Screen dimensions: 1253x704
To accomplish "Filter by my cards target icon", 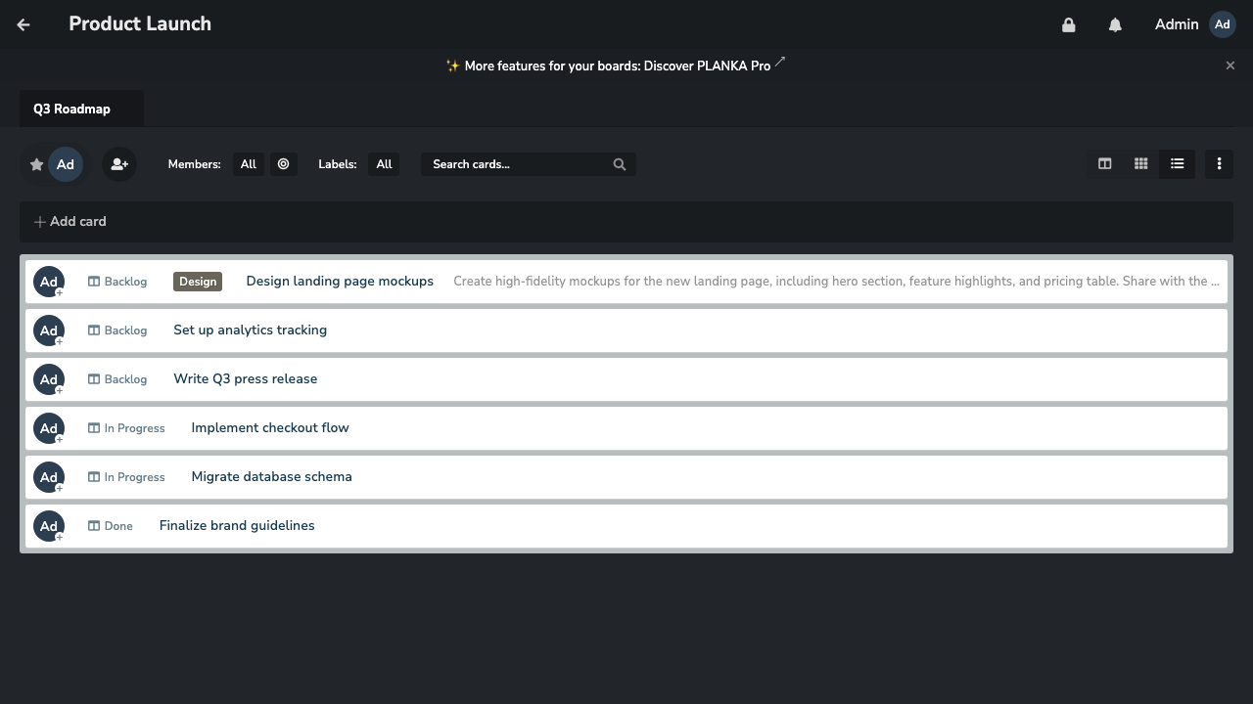I will pyautogui.click(x=284, y=164).
